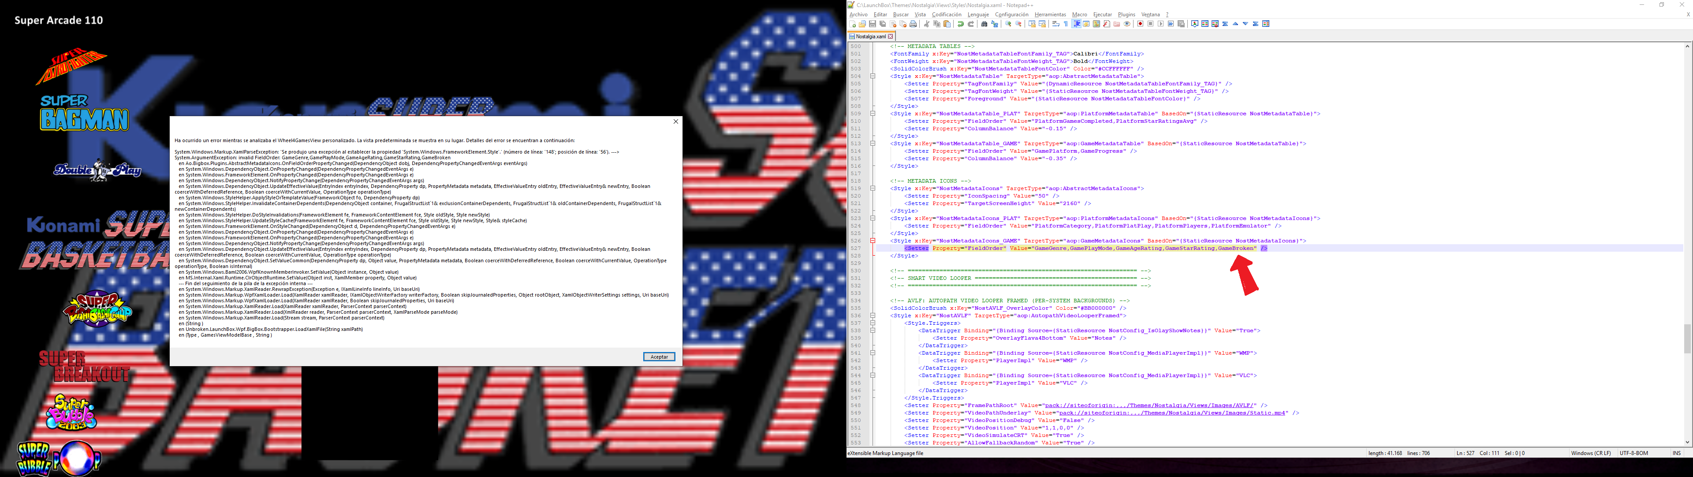Collapse the fold at line 509
The image size is (1693, 477).
tap(873, 114)
